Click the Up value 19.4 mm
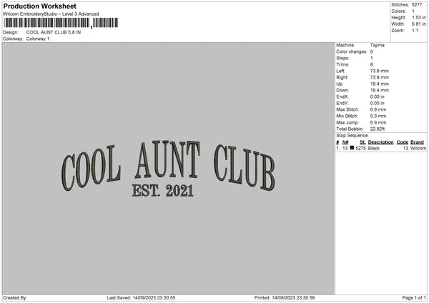The image size is (429, 303). coord(380,84)
